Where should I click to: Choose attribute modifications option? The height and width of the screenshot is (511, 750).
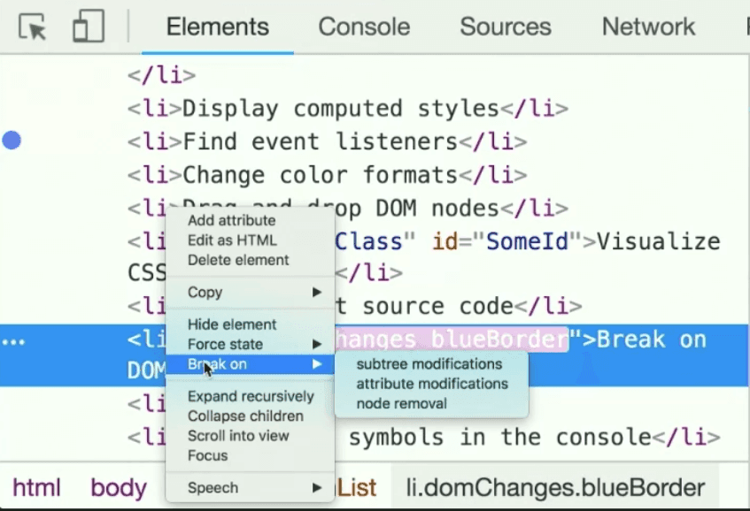coord(432,384)
